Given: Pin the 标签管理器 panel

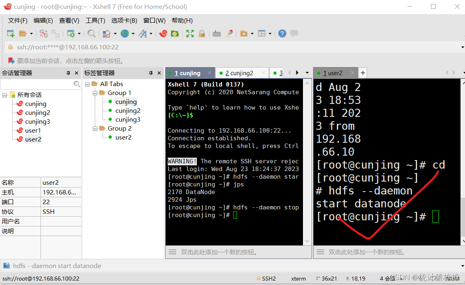Looking at the screenshot, I should (151, 73).
